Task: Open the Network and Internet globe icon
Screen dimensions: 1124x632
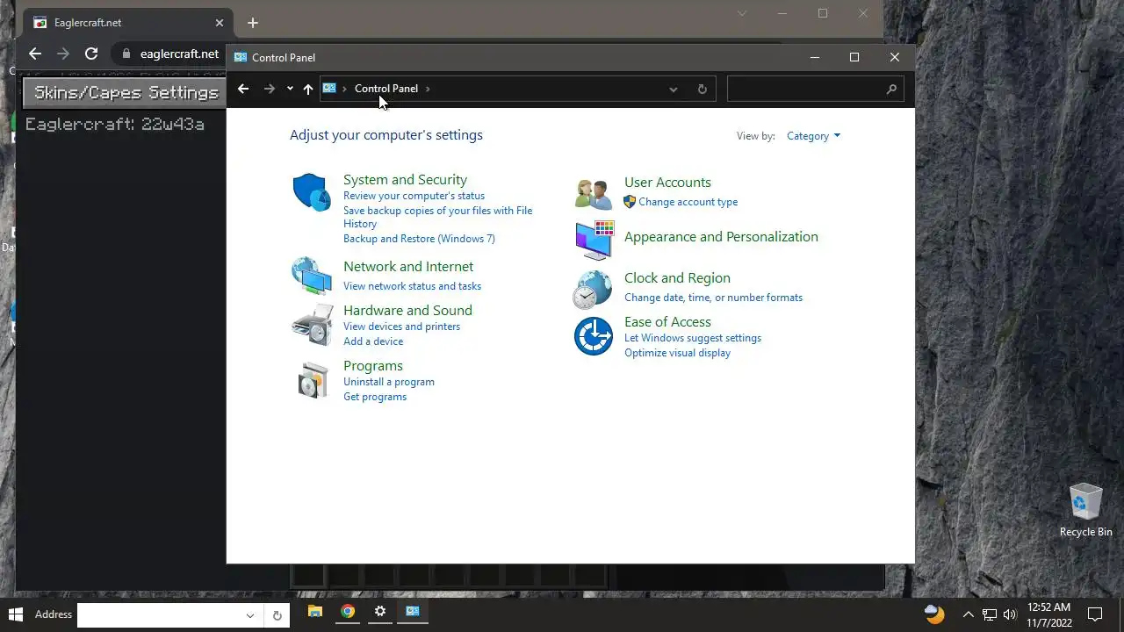Action: click(312, 276)
